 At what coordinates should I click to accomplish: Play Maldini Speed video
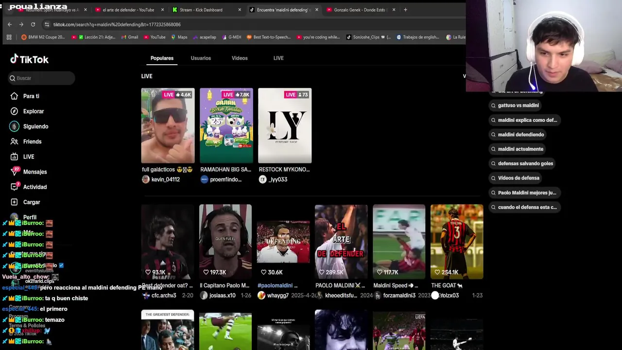[399, 242]
